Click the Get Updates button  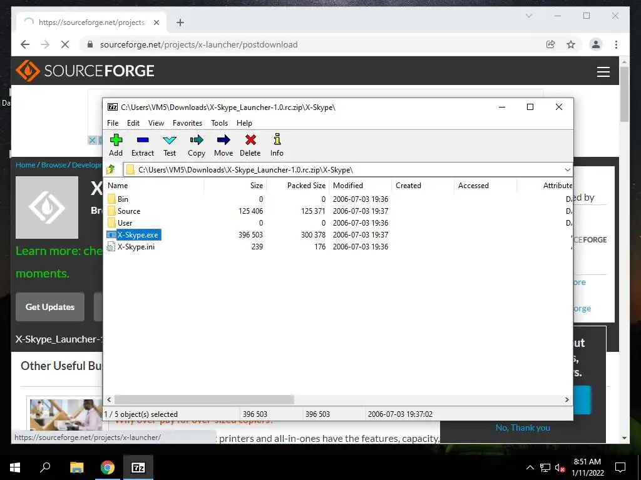50,307
